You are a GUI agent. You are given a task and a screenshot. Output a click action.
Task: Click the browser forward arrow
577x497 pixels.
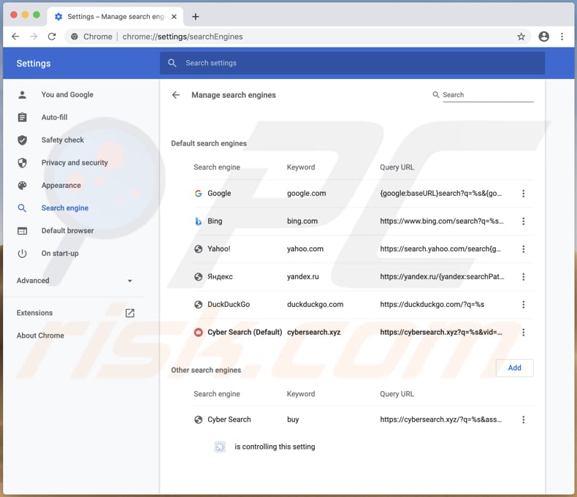tap(34, 37)
